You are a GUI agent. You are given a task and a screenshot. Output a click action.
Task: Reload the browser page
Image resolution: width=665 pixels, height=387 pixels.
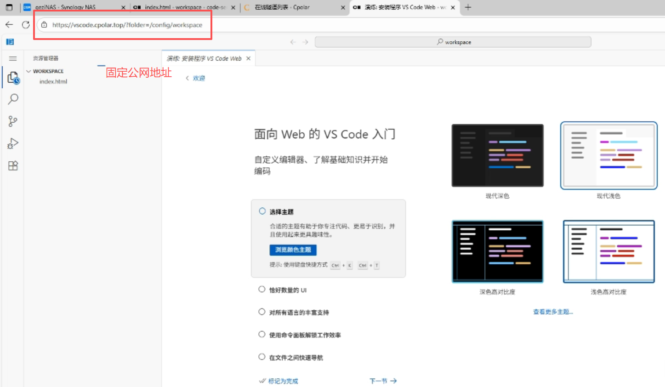click(26, 25)
